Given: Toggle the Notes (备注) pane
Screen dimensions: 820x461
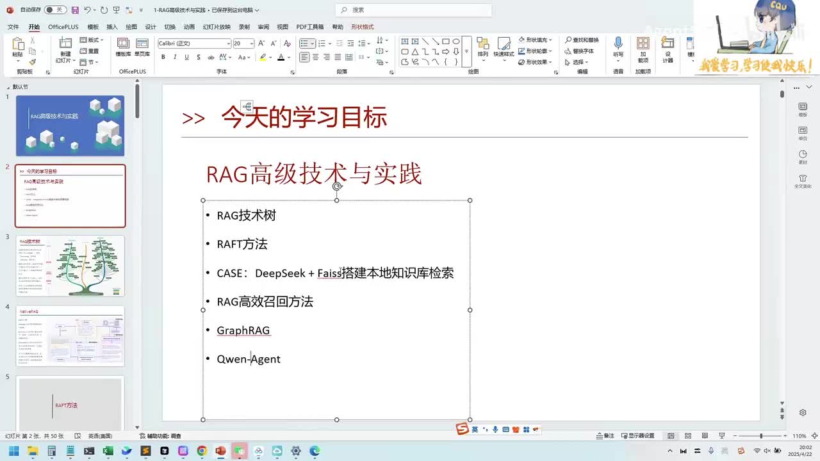Looking at the screenshot, I should 605,435.
